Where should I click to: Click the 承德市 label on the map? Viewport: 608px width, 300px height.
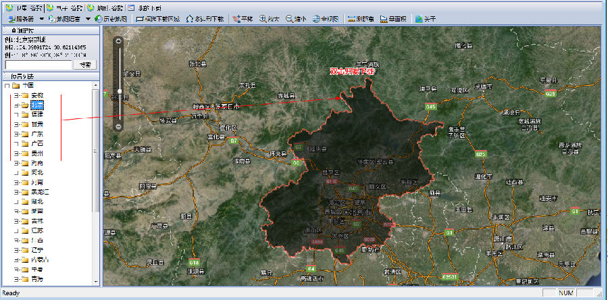(x=484, y=86)
